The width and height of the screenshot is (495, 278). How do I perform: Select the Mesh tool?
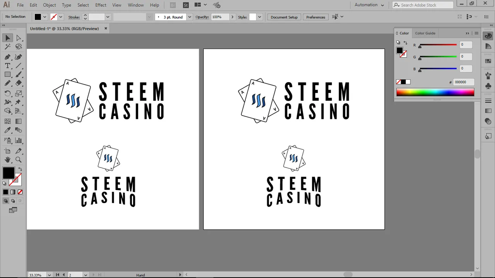click(8, 121)
